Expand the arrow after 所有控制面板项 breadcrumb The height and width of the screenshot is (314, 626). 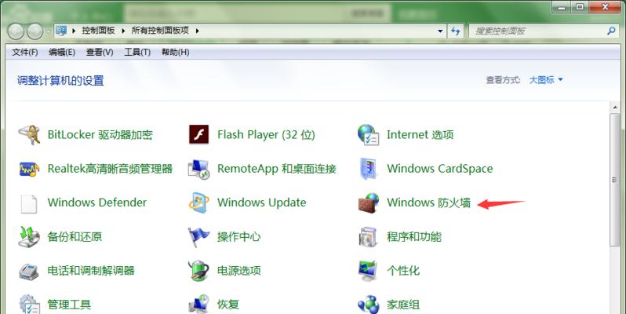tap(197, 31)
